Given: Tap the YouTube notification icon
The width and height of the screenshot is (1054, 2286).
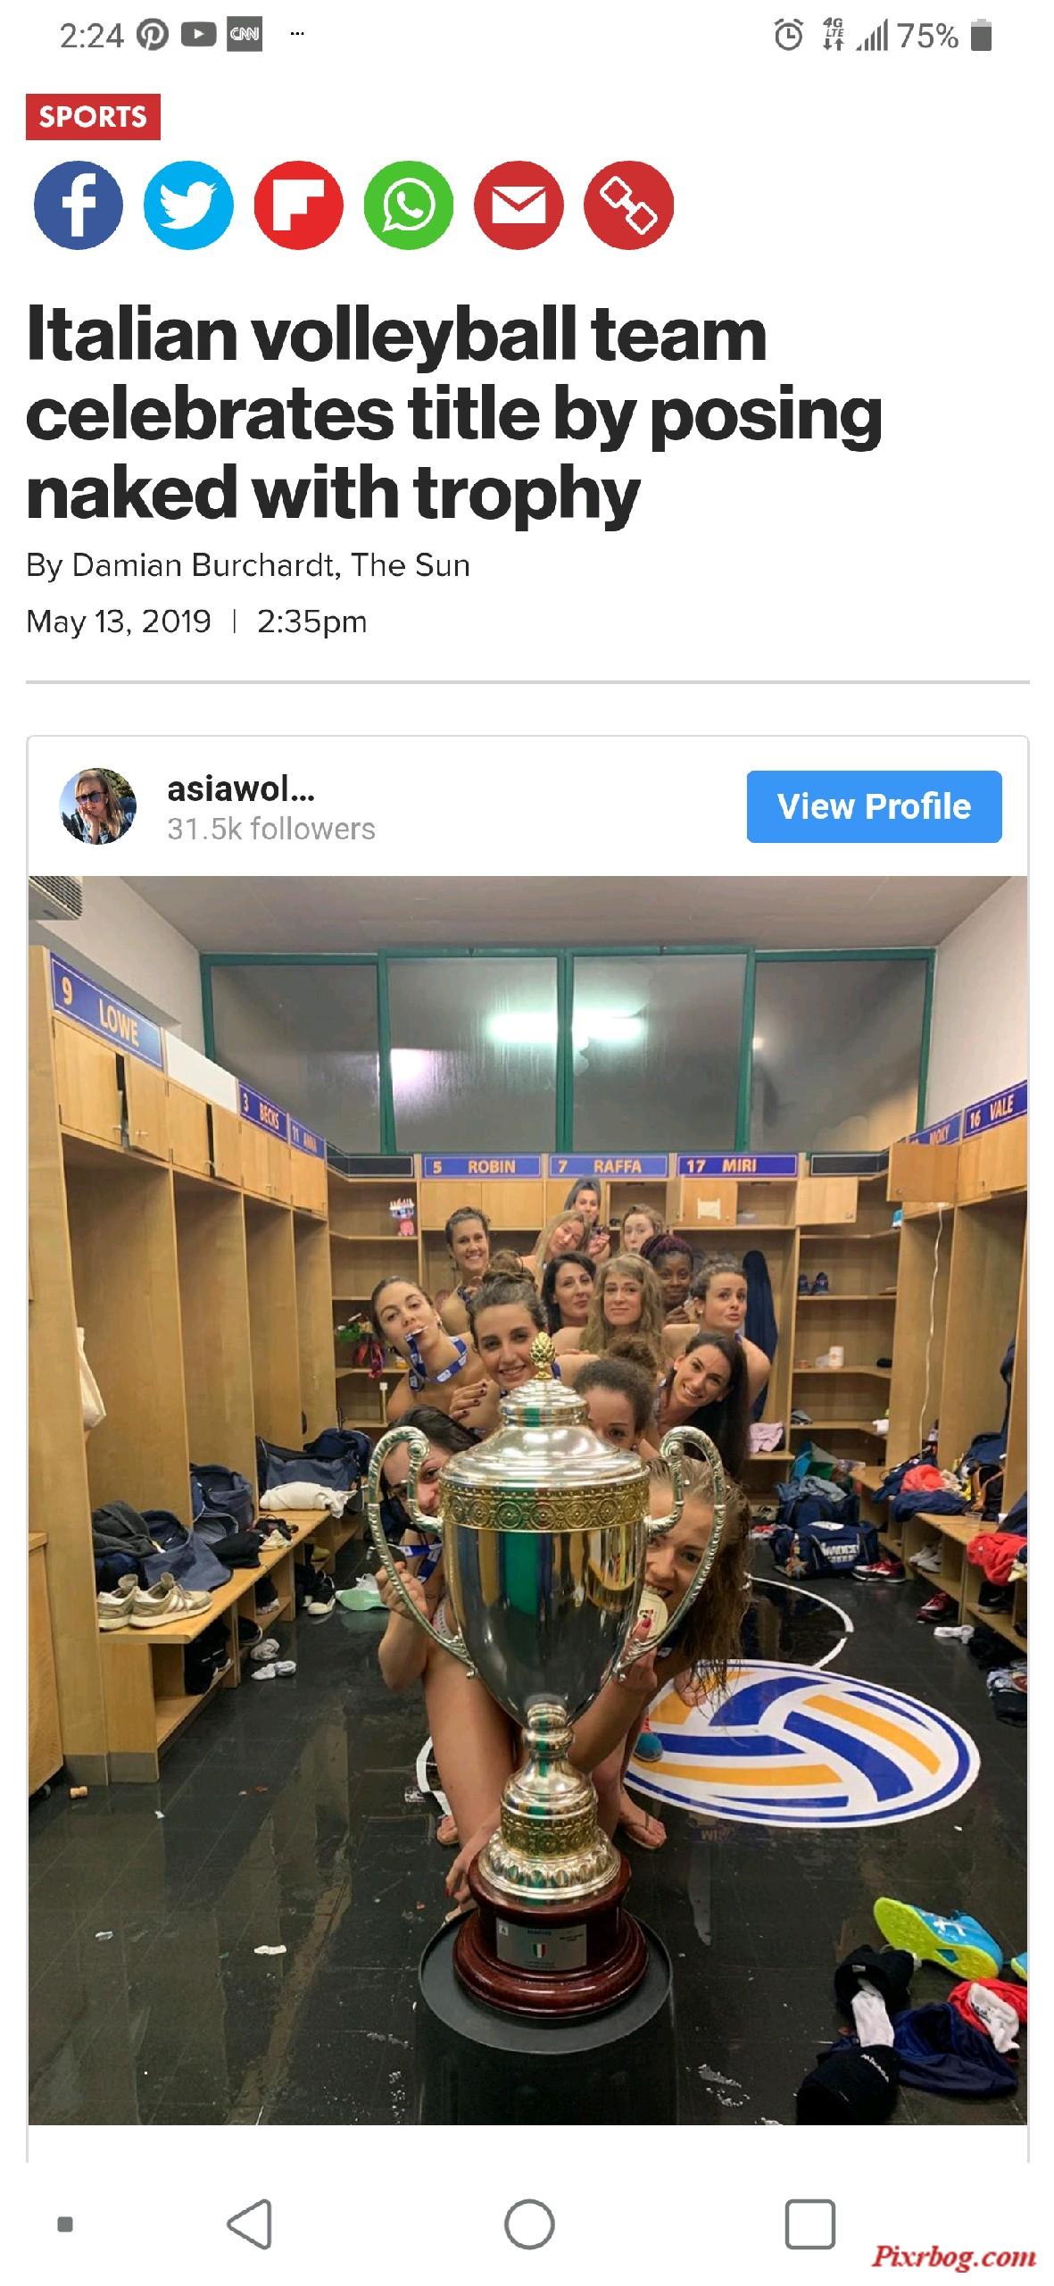Looking at the screenshot, I should tap(198, 36).
